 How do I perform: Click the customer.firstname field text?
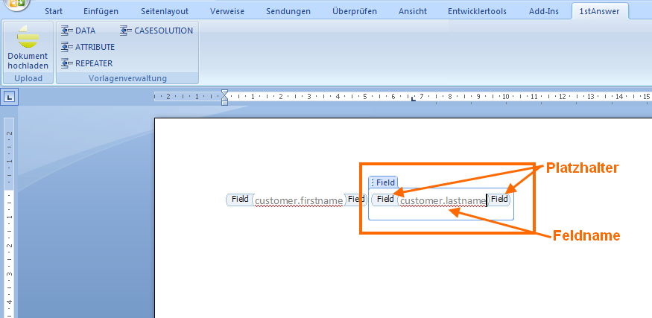(299, 200)
